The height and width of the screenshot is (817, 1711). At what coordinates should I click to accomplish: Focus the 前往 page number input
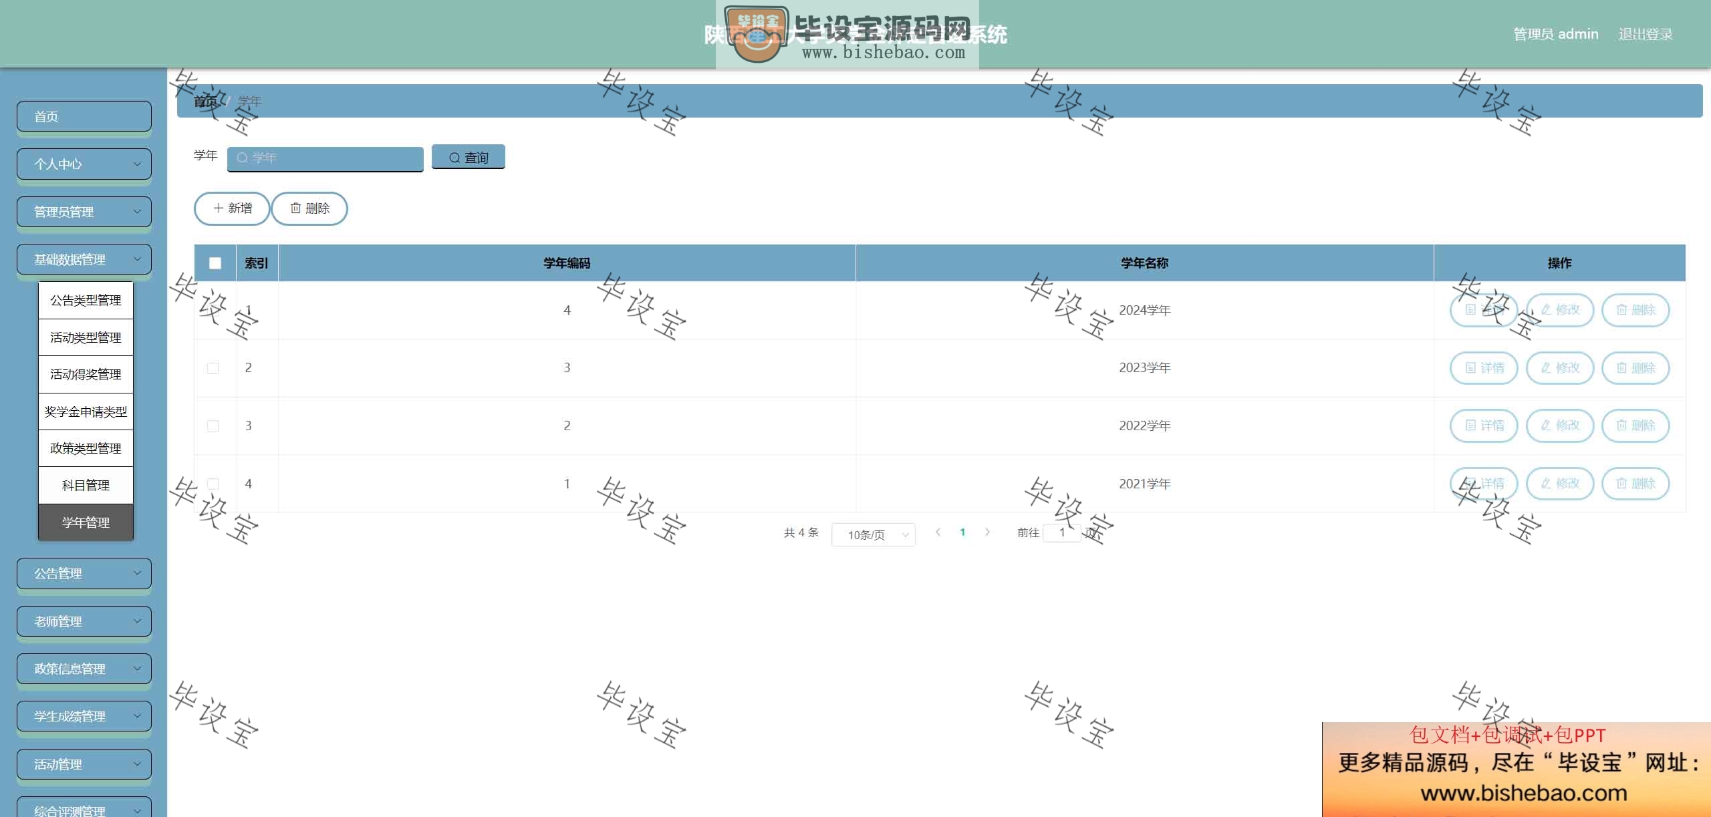tap(1062, 532)
